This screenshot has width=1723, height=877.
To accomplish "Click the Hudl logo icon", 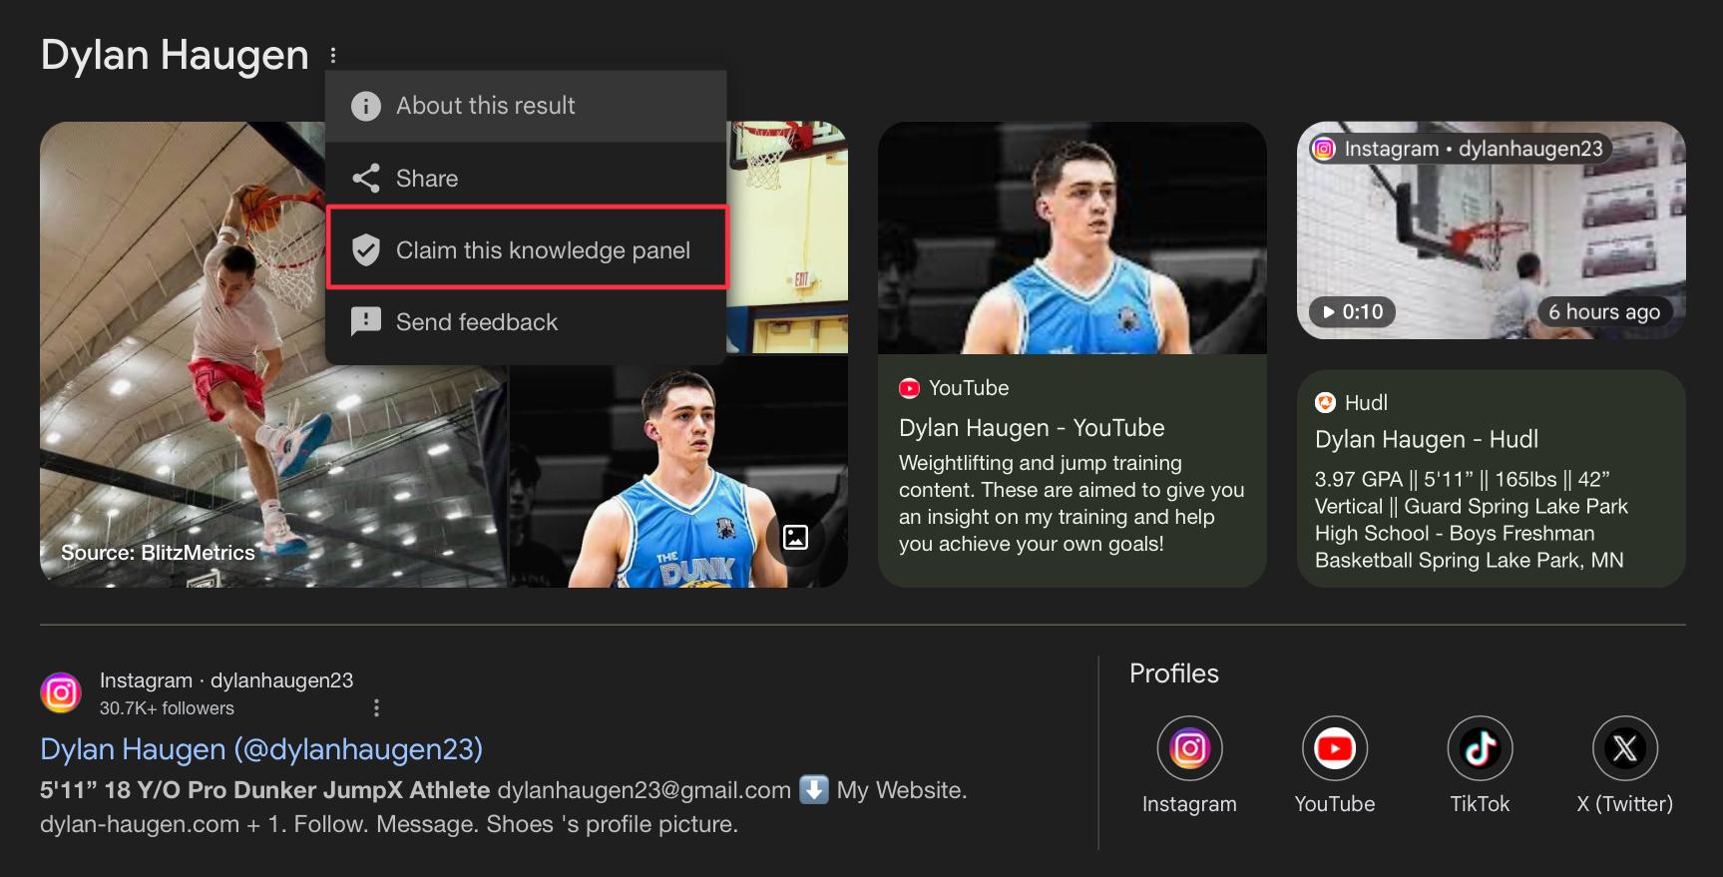I will coord(1325,402).
